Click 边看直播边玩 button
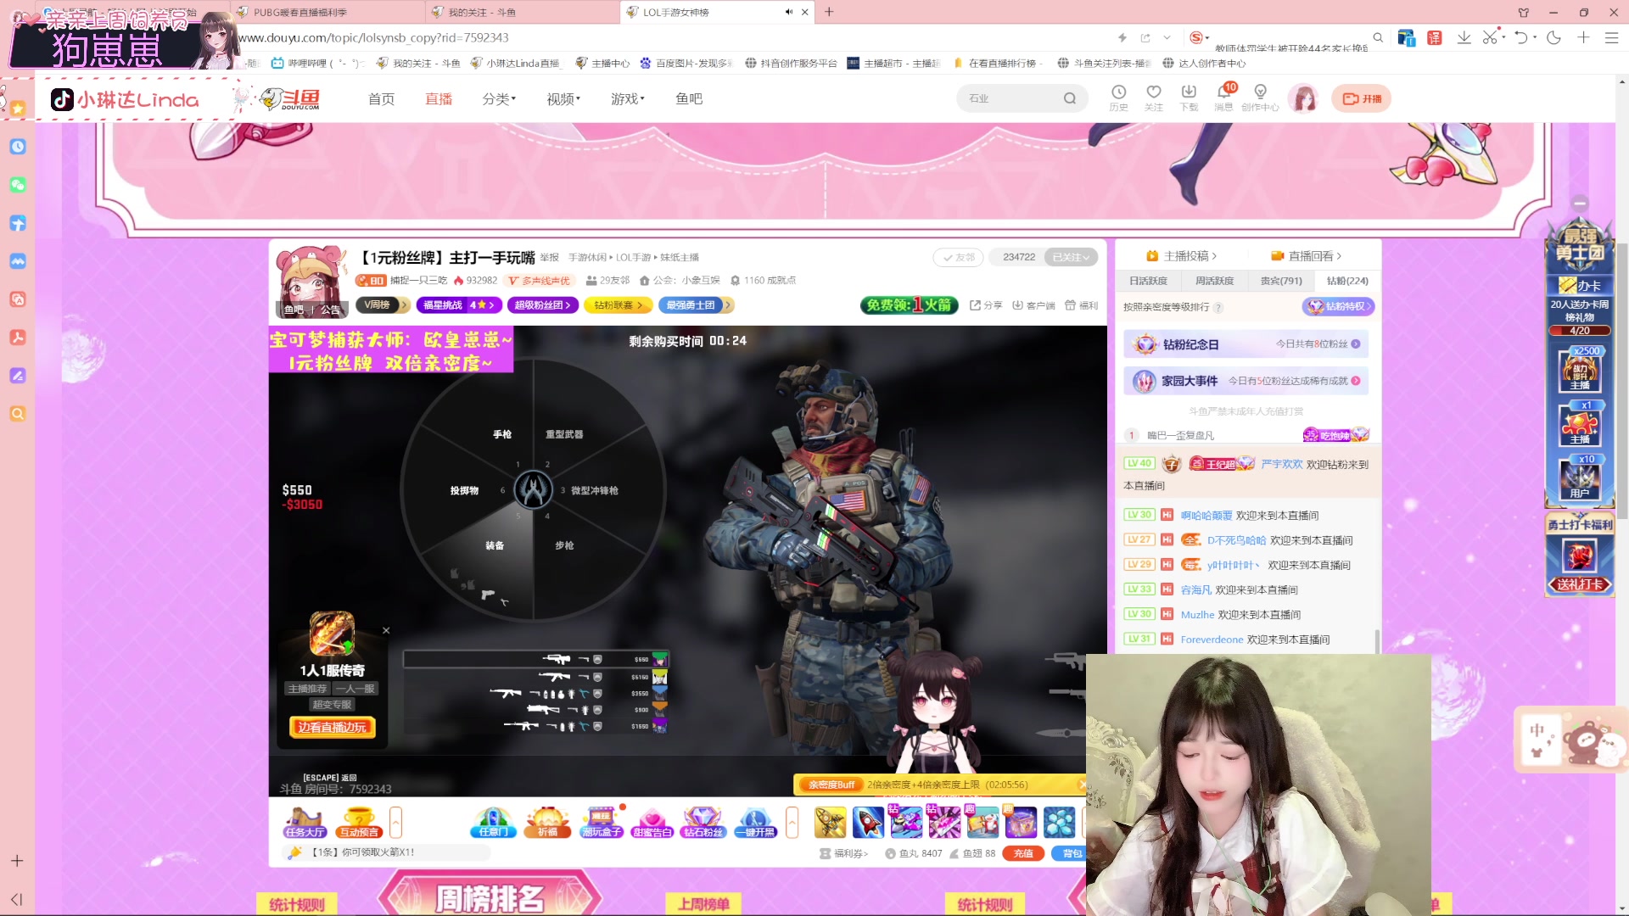This screenshot has width=1629, height=916. click(332, 728)
